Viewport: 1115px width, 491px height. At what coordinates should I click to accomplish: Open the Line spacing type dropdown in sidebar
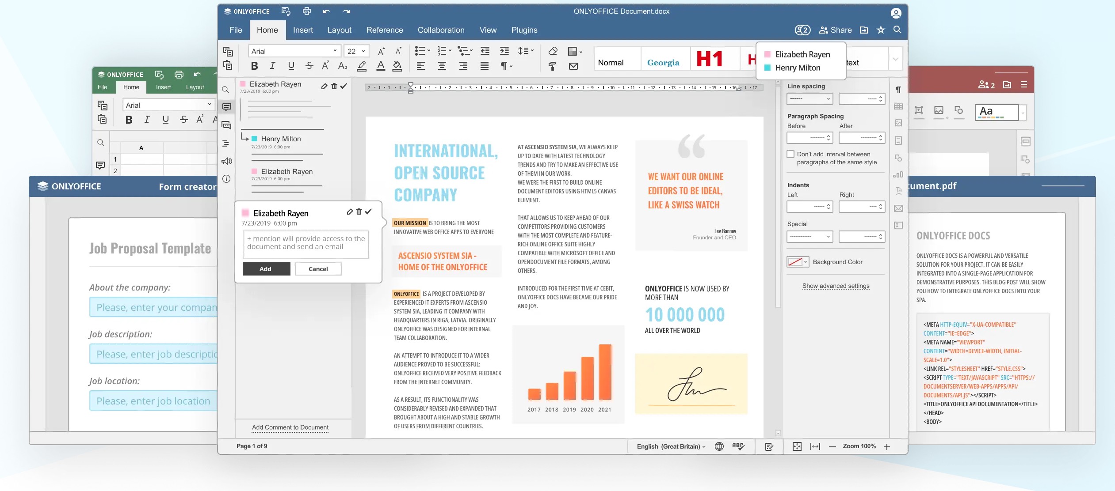click(x=810, y=99)
